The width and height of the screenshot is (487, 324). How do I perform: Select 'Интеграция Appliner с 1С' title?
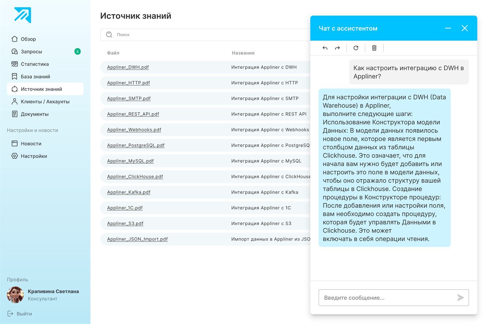[261, 208]
